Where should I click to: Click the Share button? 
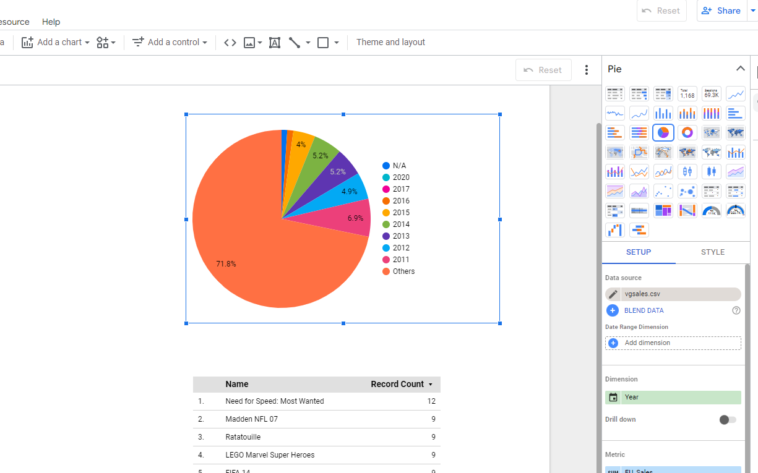tap(721, 11)
